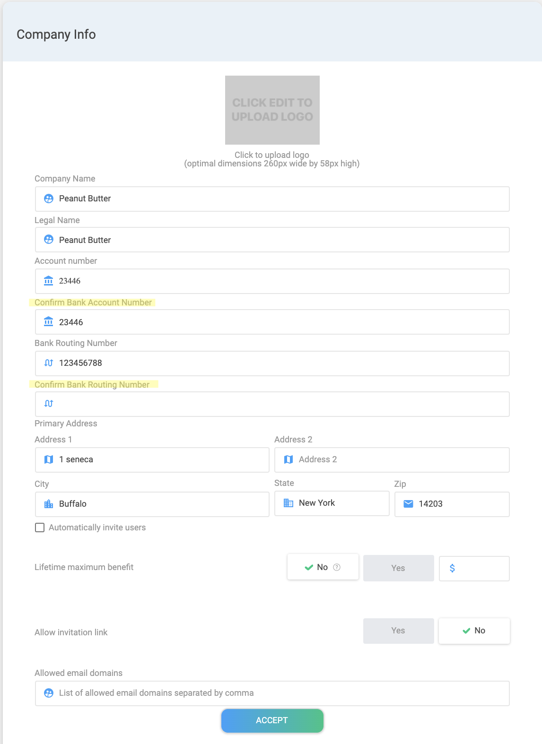Image resolution: width=542 pixels, height=744 pixels.
Task: Click the globe icon in Allowed email domains
Action: (49, 693)
